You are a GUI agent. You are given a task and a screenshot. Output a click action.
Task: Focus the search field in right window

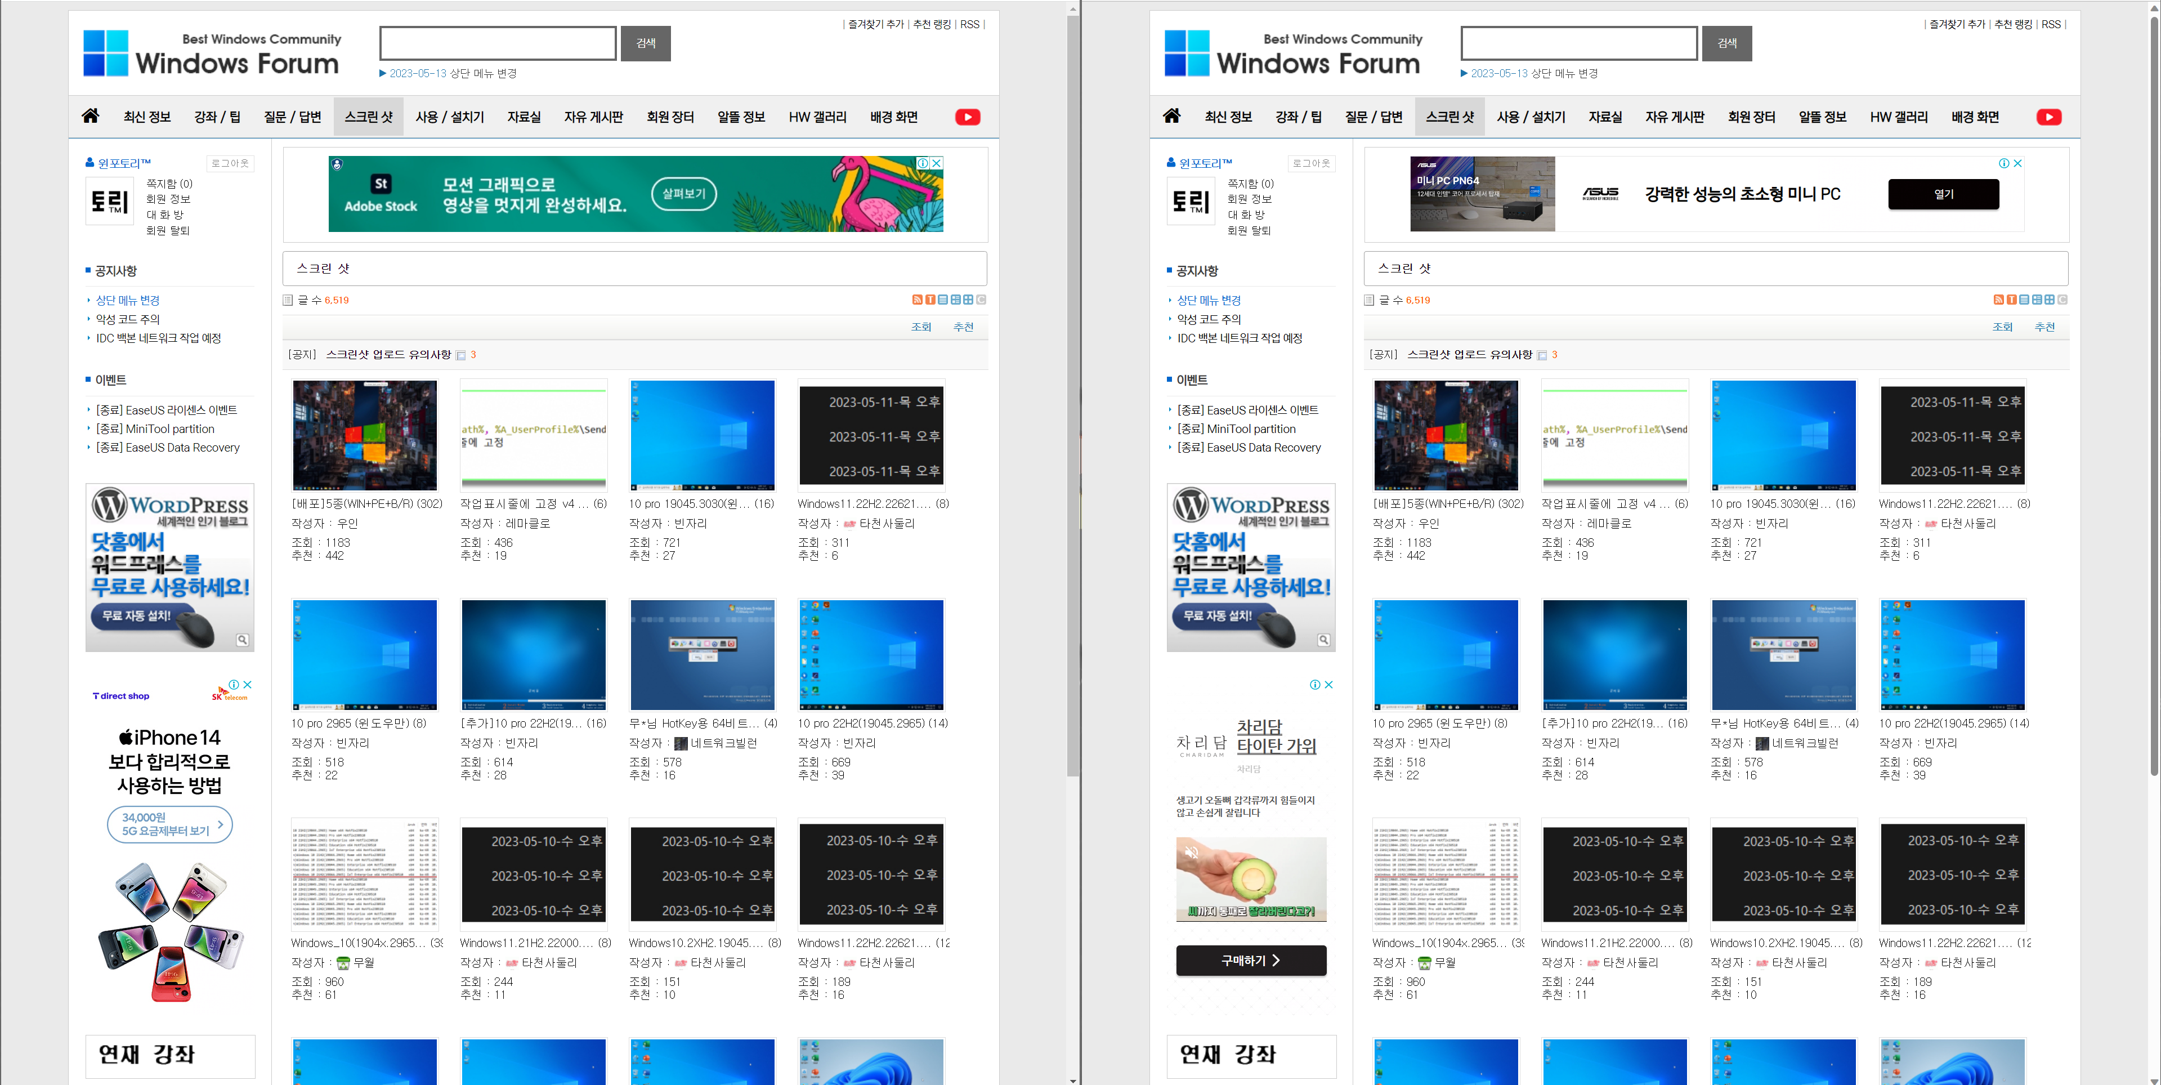click(x=1580, y=43)
